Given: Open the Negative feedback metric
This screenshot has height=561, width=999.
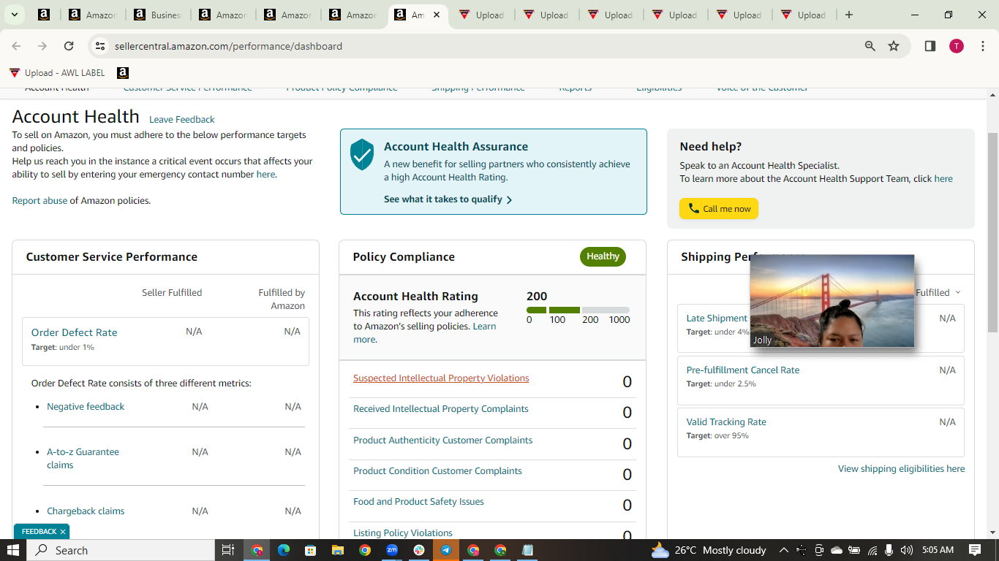Looking at the screenshot, I should point(86,407).
